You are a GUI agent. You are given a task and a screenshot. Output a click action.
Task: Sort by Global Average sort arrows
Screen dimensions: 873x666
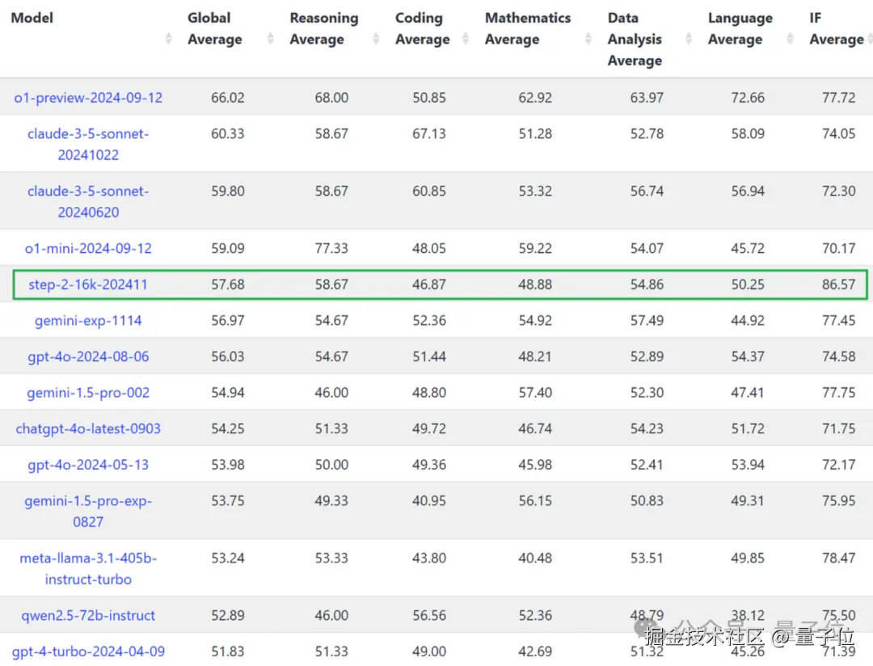(x=270, y=39)
